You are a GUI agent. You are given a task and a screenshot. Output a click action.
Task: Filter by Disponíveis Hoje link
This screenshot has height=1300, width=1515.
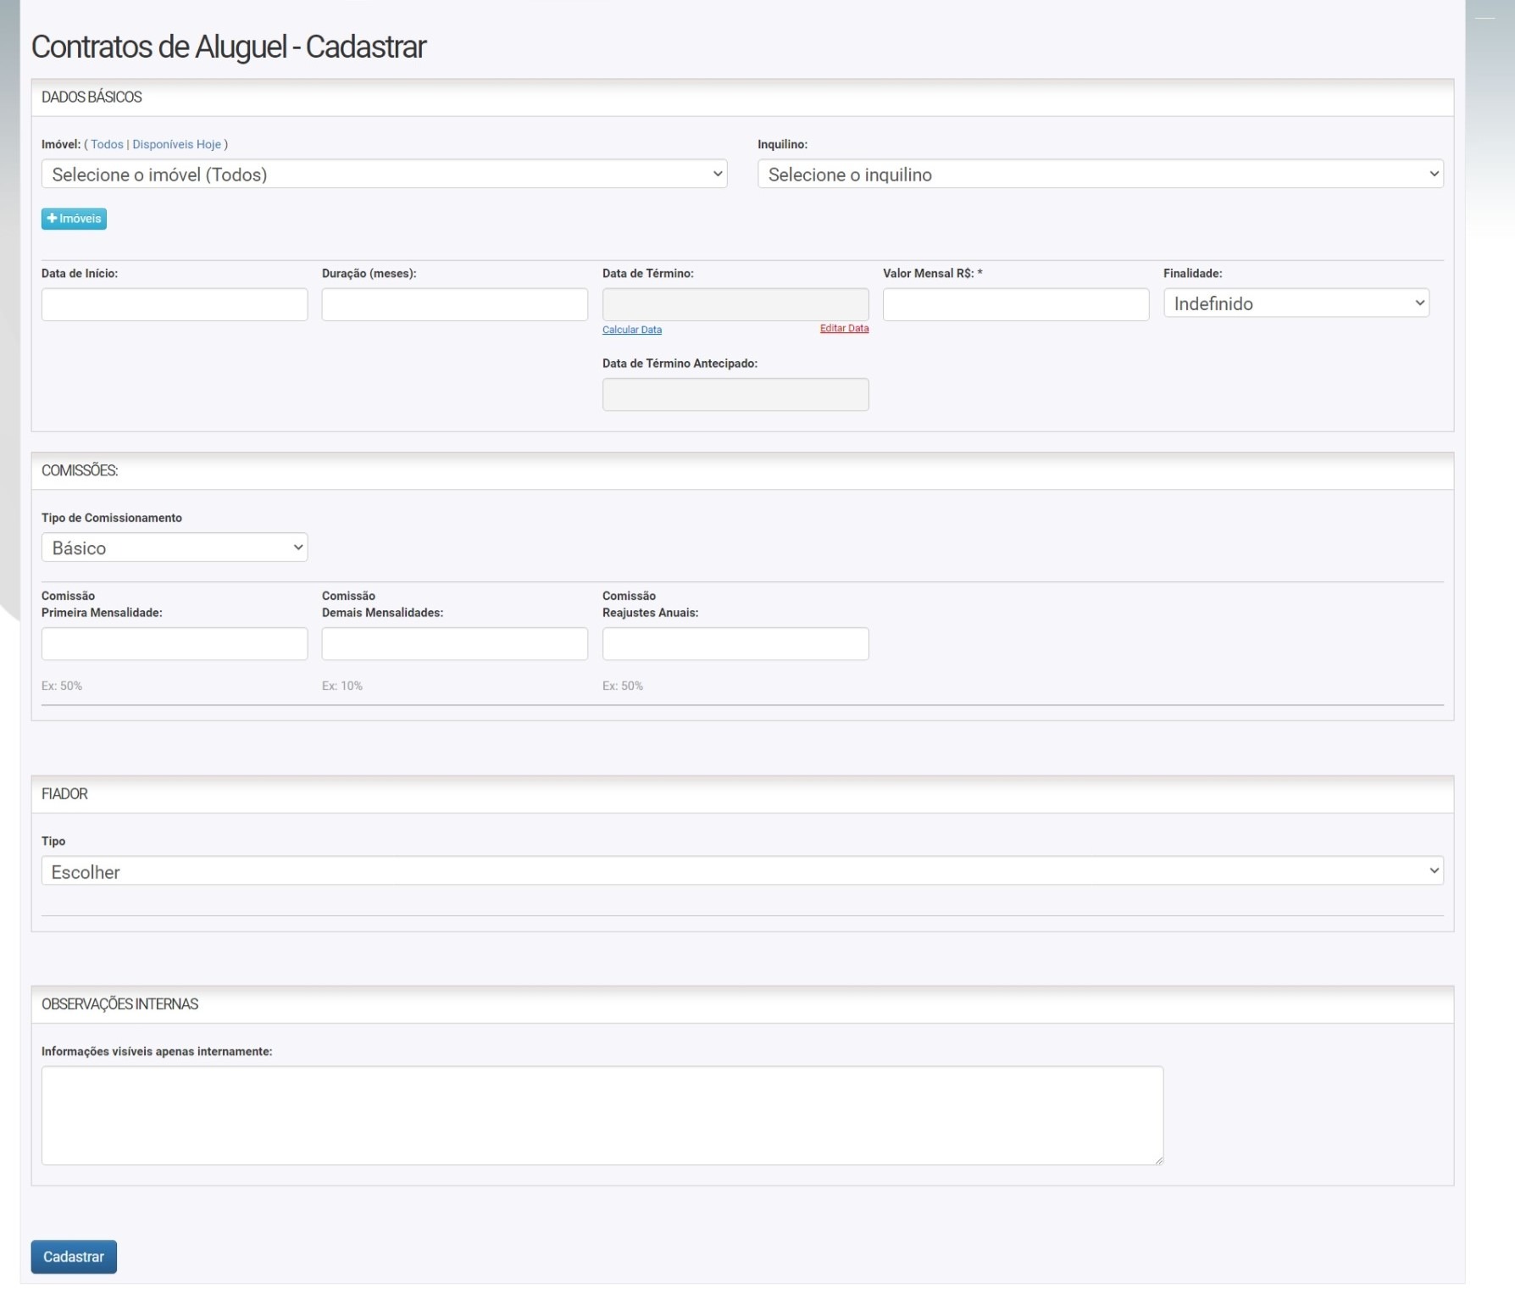pos(176,145)
